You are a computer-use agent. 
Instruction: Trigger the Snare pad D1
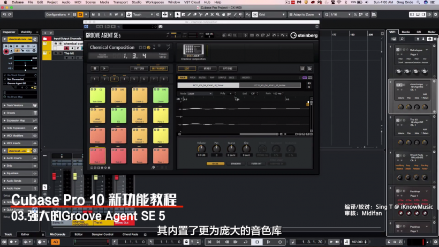[x=140, y=156]
